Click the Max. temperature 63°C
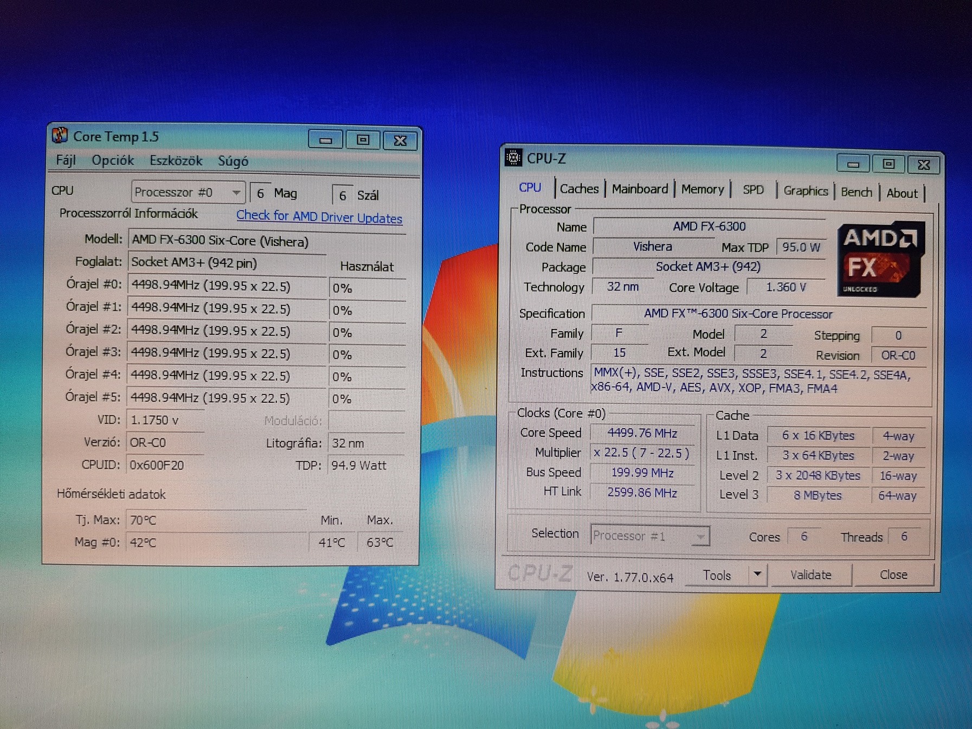972x729 pixels. [x=381, y=543]
